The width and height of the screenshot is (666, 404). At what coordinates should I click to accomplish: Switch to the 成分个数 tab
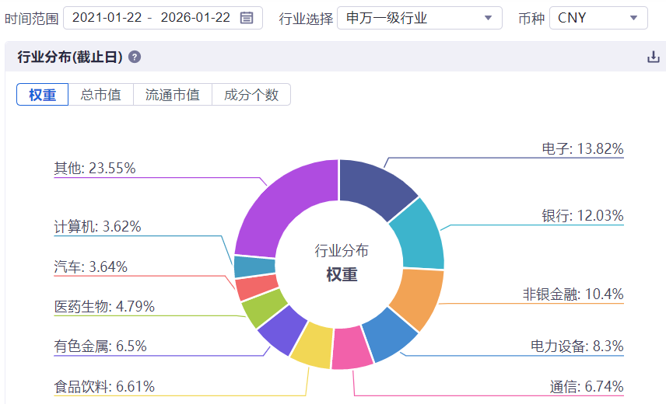pos(251,95)
